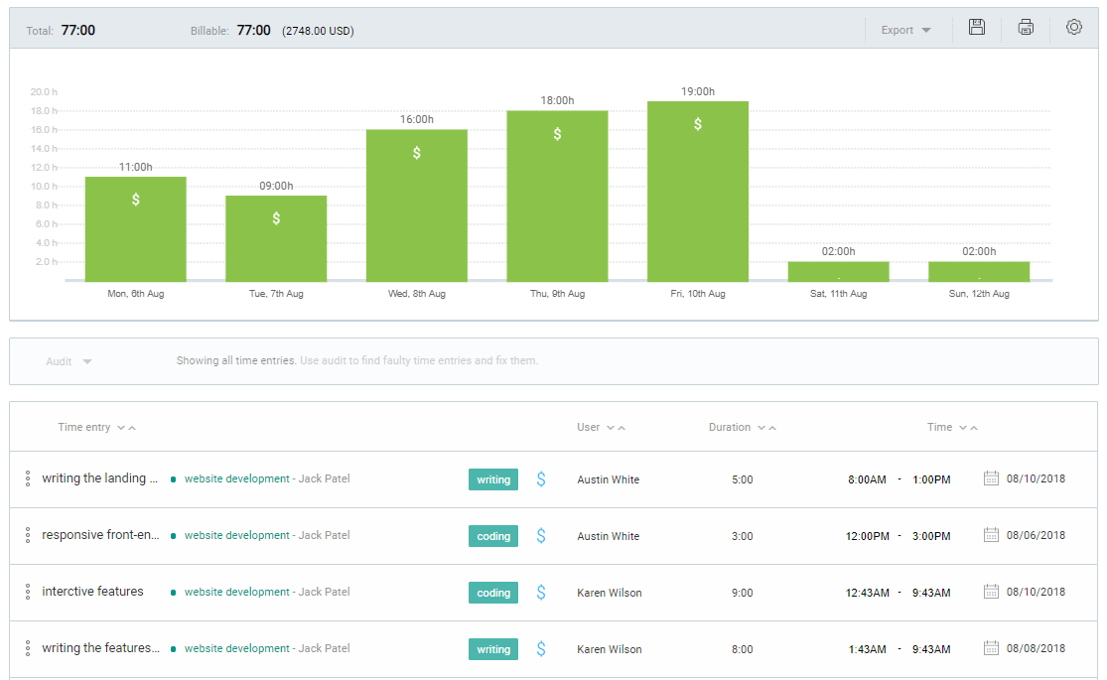Open the print report icon
Image resolution: width=1107 pixels, height=680 pixels.
coord(1025,28)
